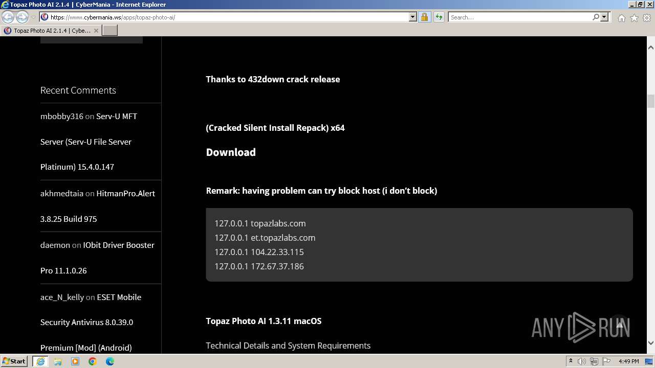Screen dimensions: 655x368
Task: Open search provider dropdown arrow
Action: pyautogui.click(x=604, y=17)
